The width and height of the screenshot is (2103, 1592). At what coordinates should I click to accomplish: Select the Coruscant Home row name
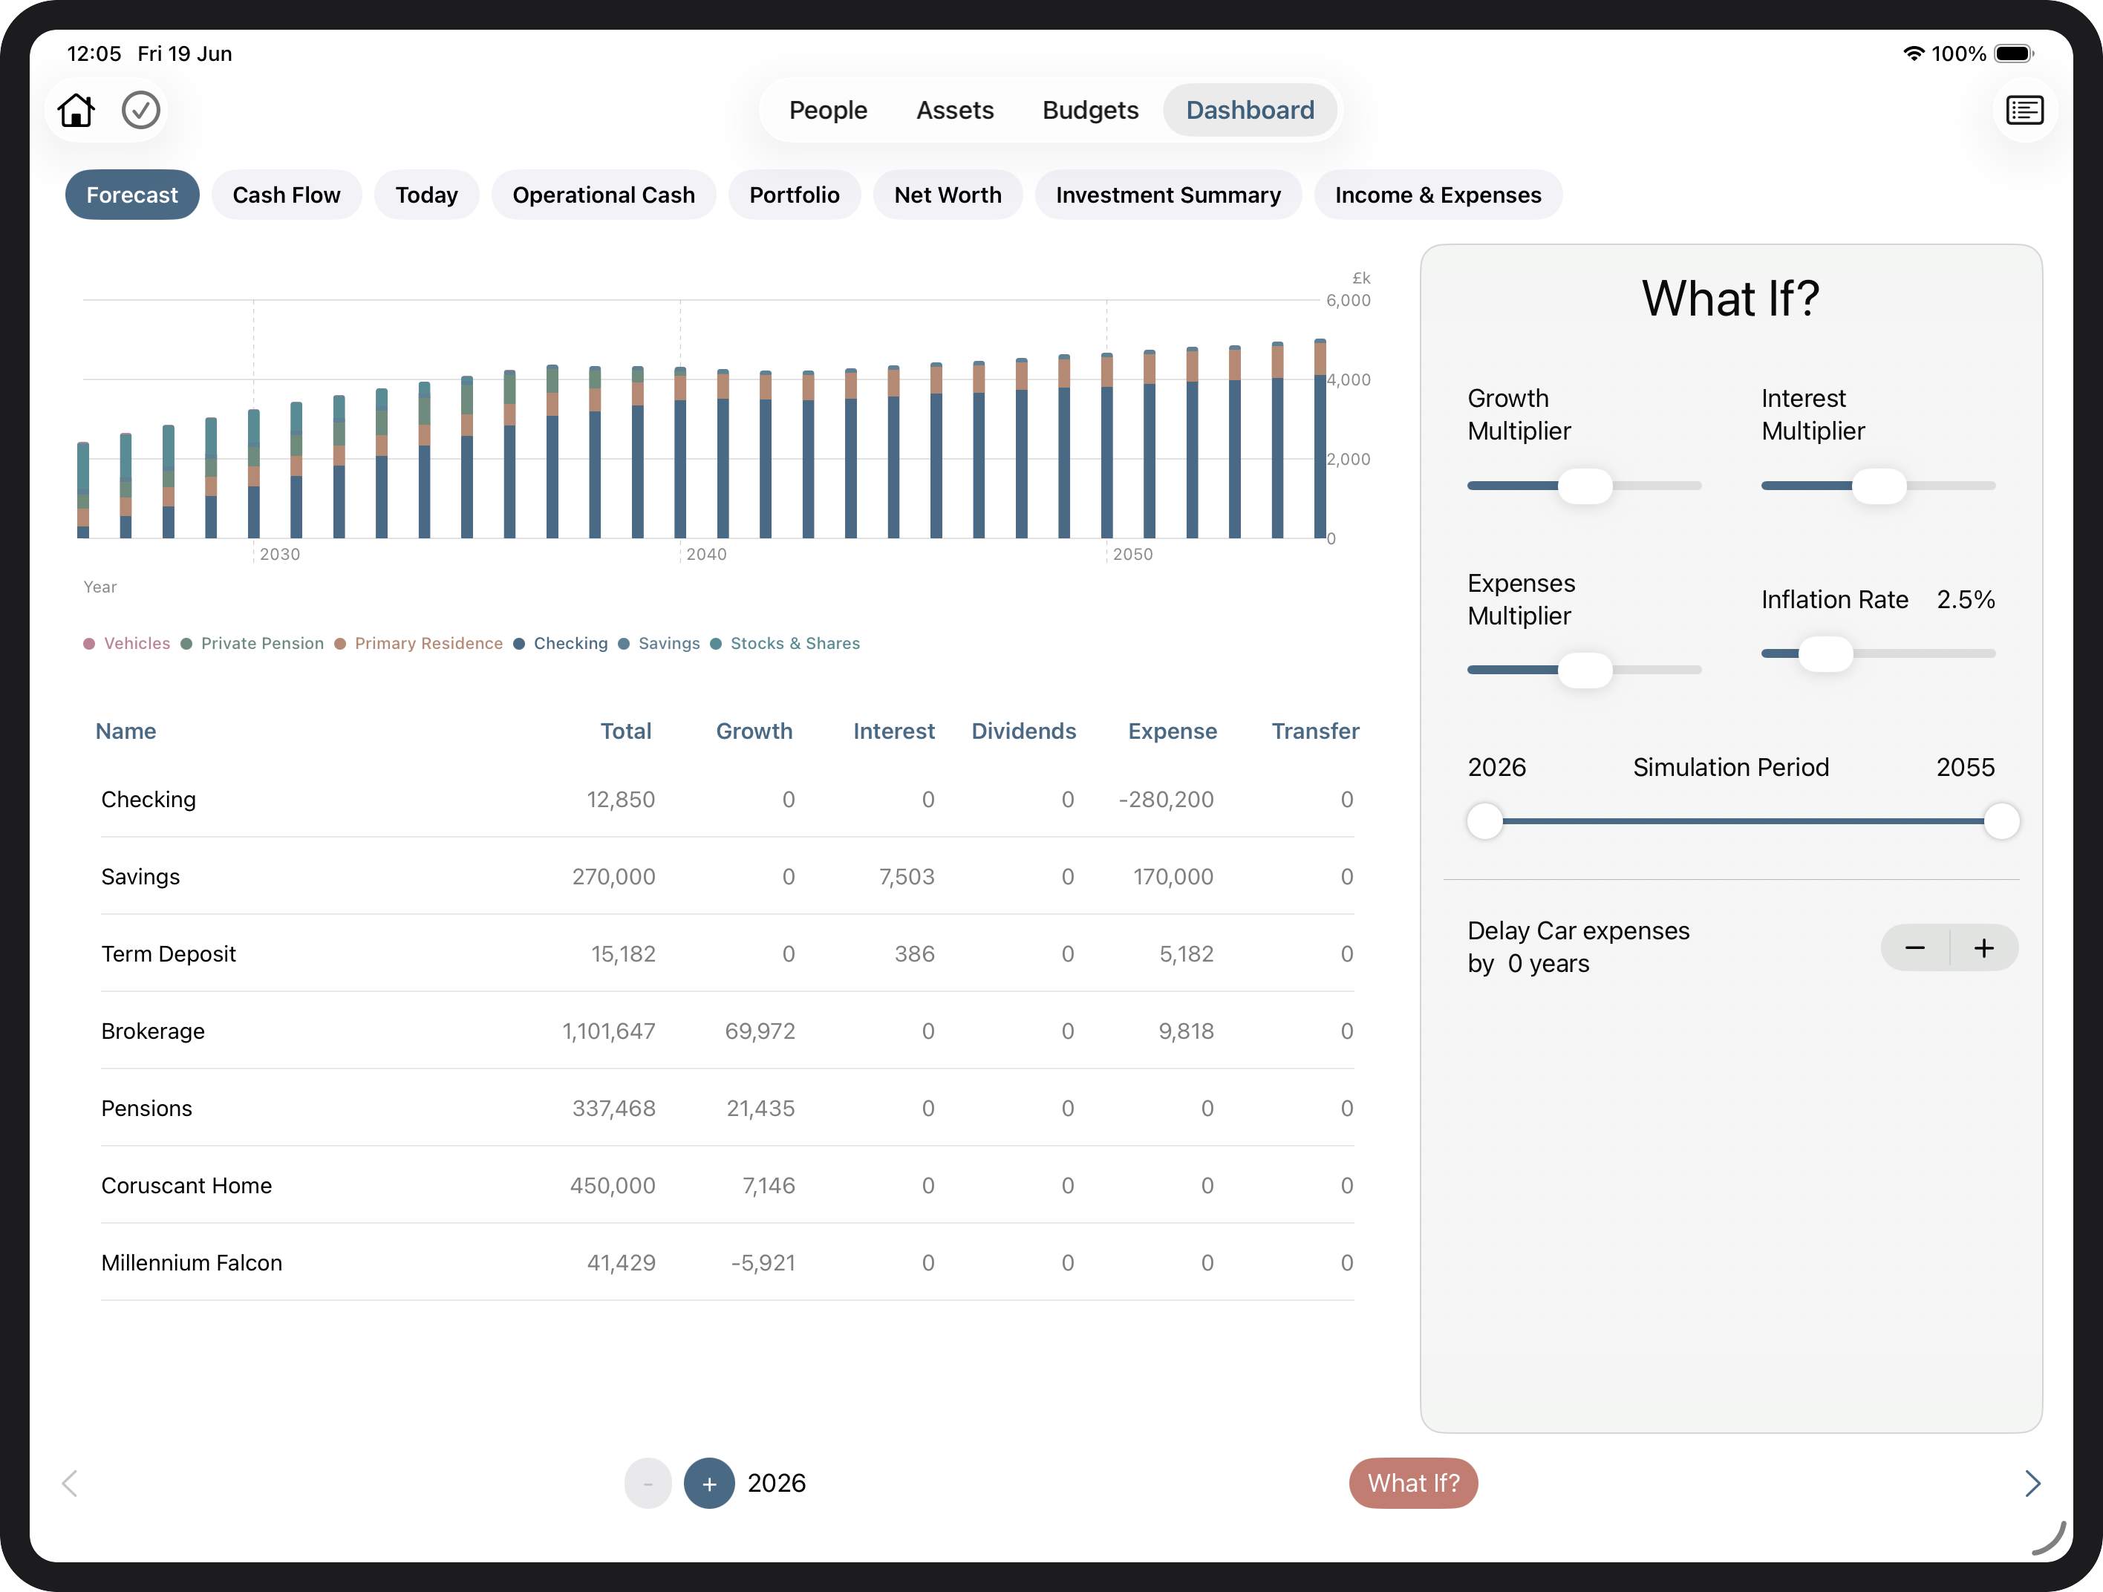point(186,1185)
